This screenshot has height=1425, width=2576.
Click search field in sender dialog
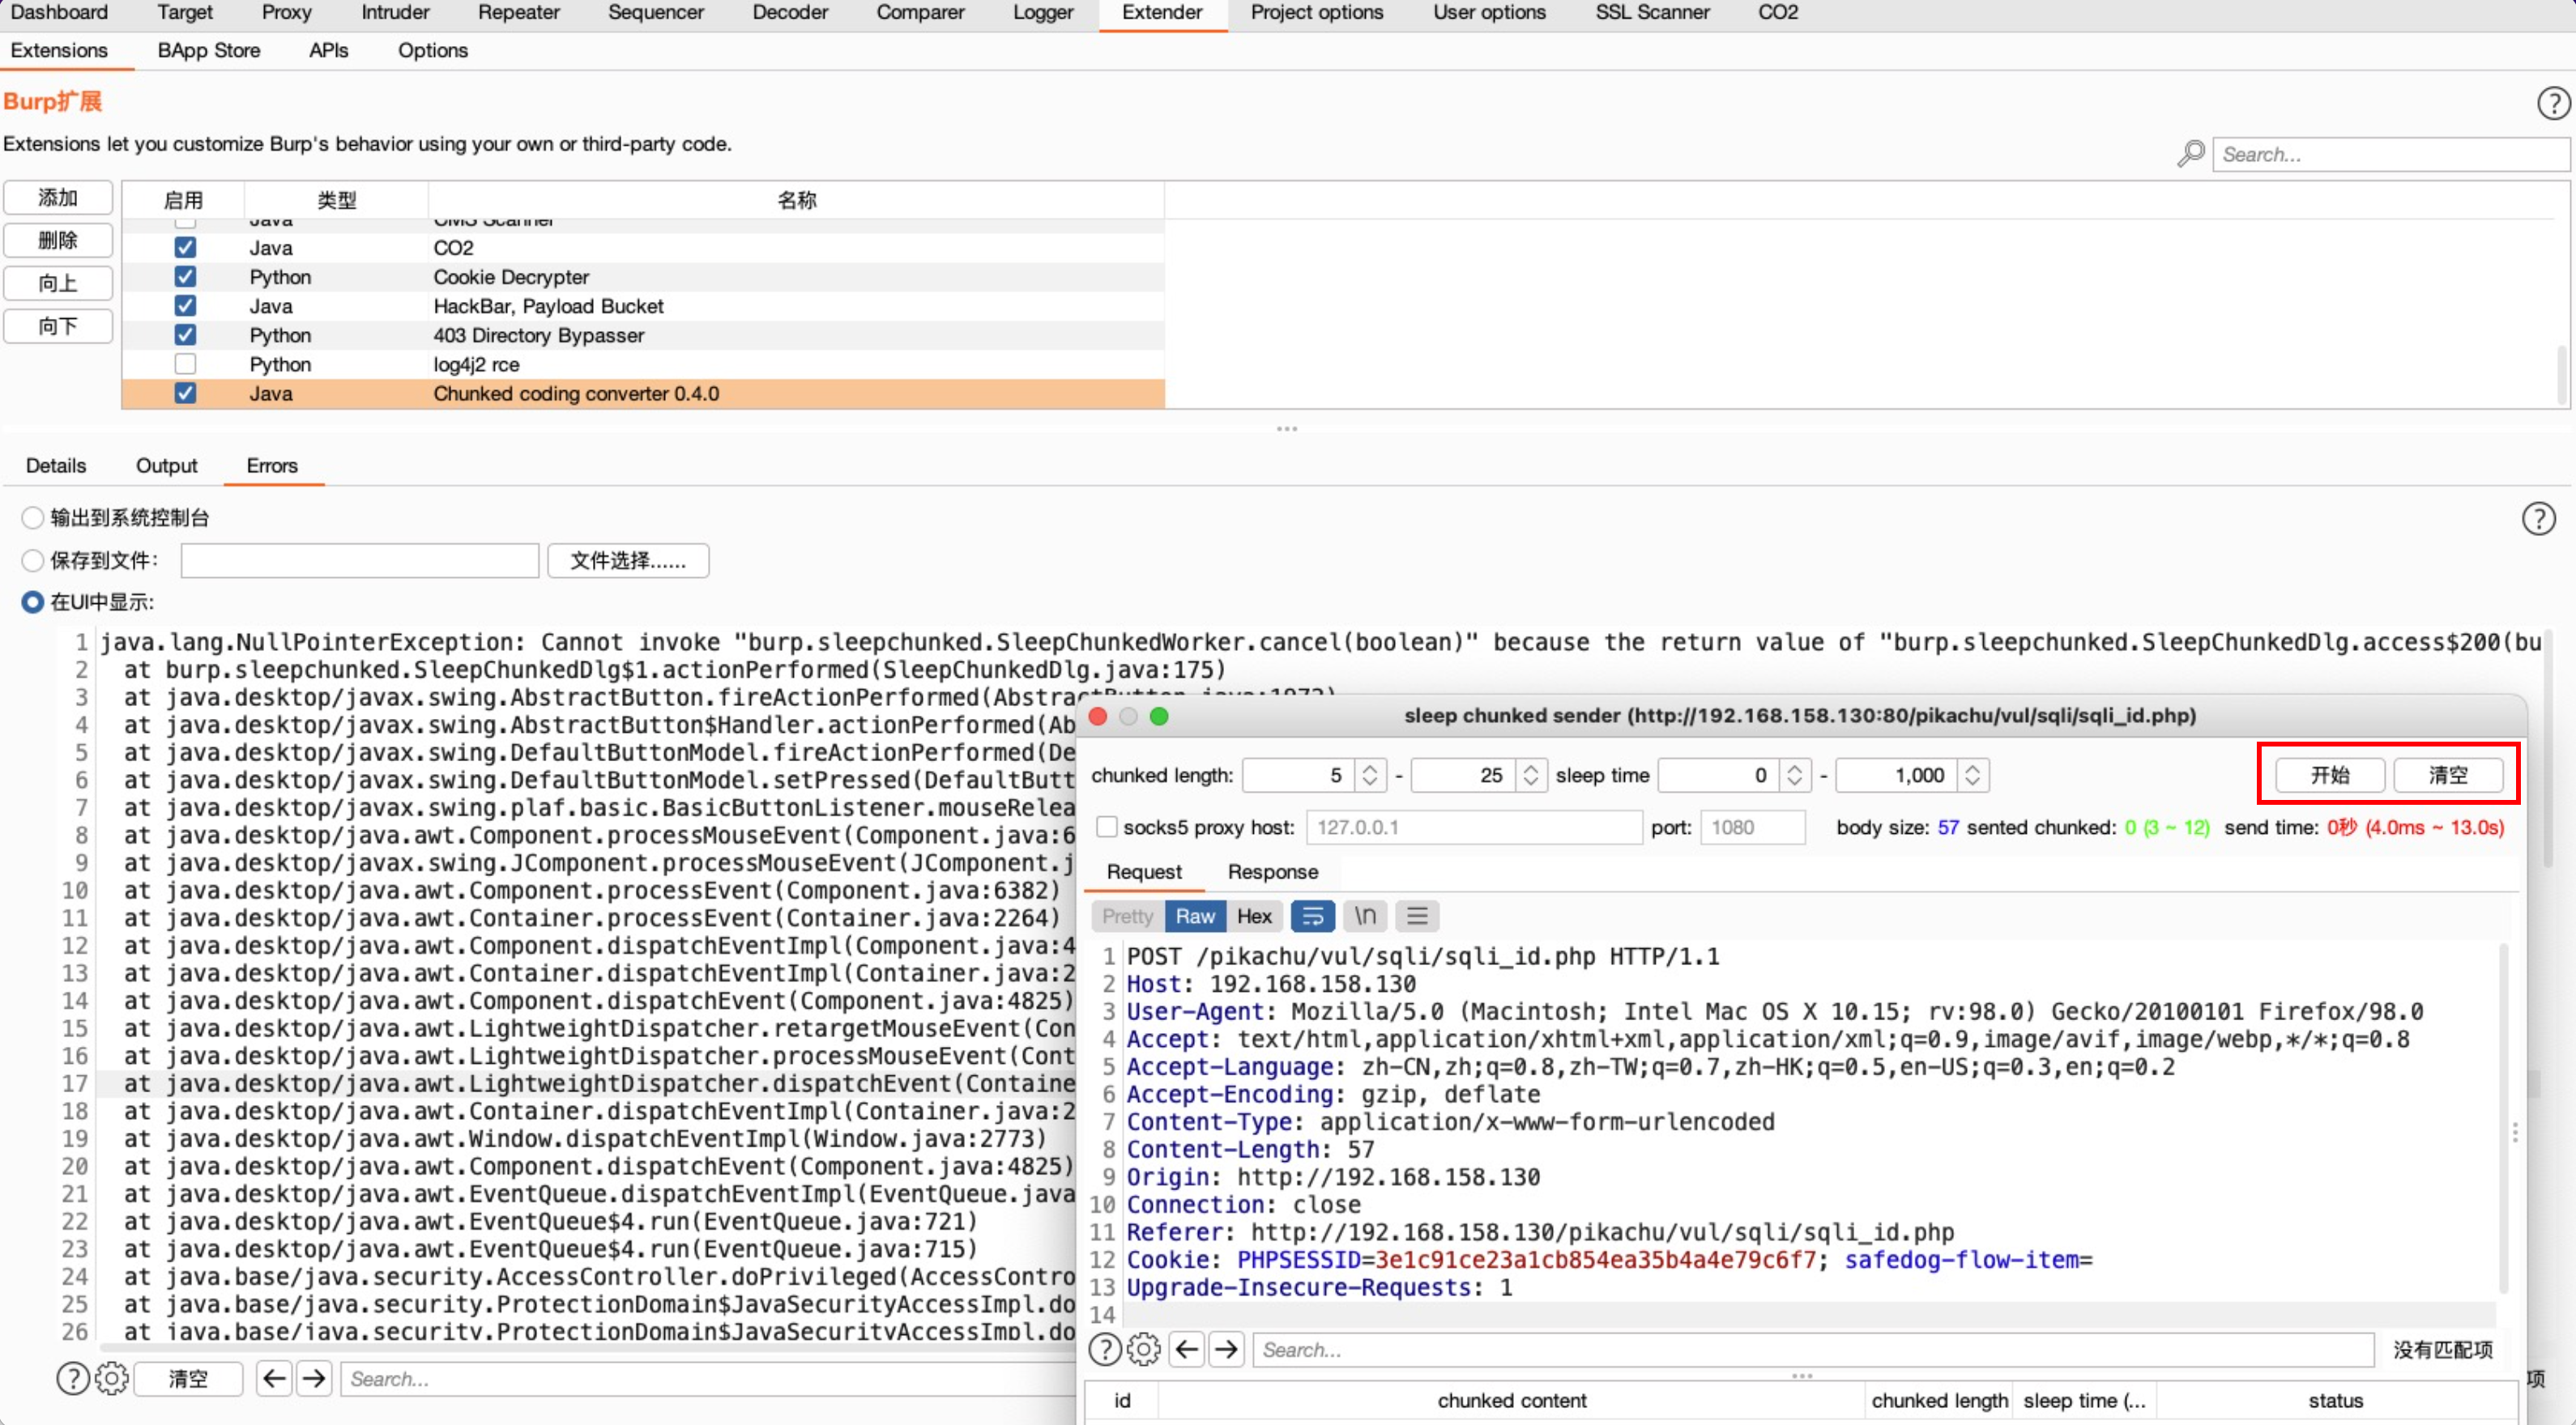1813,1349
